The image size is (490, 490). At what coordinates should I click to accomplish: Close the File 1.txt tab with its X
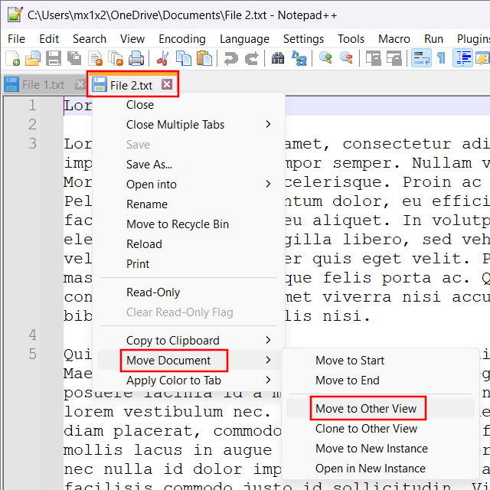(x=80, y=84)
